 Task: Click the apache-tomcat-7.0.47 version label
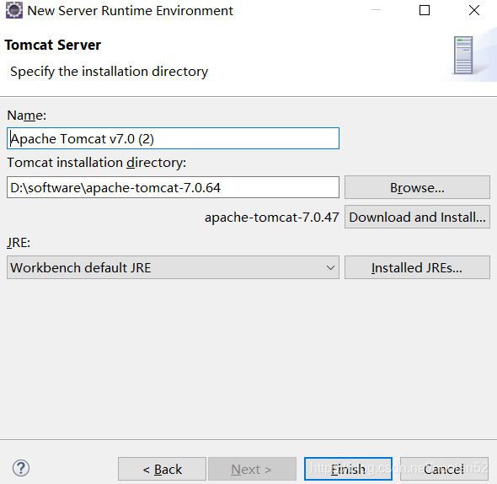tap(271, 218)
